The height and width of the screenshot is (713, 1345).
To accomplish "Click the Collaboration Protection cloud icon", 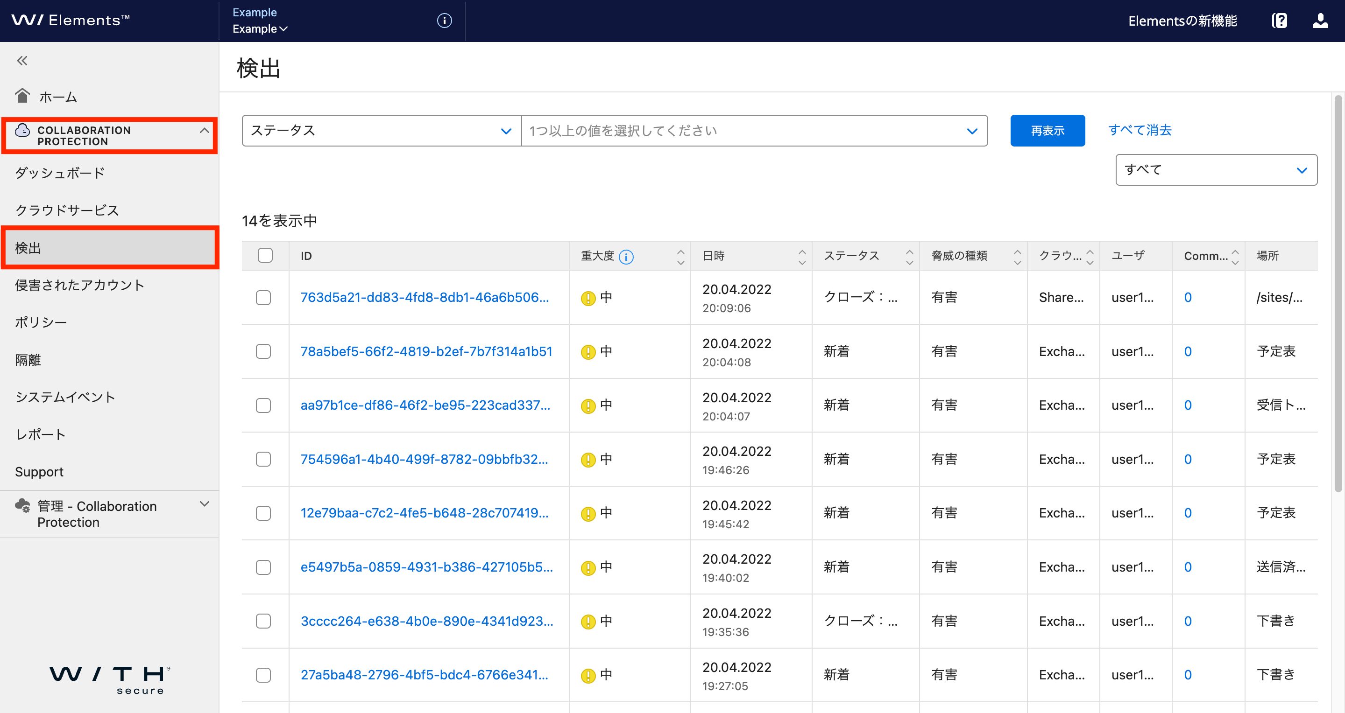I will 22,130.
